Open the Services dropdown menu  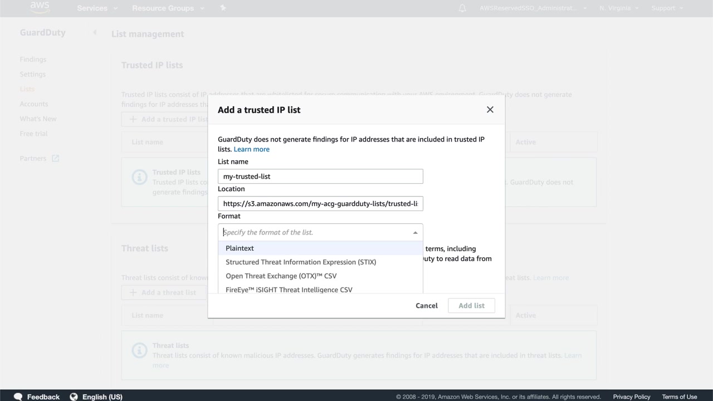tap(97, 8)
